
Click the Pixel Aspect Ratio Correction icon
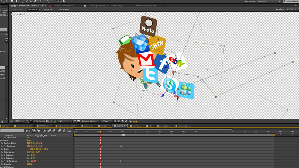[x=115, y=121]
